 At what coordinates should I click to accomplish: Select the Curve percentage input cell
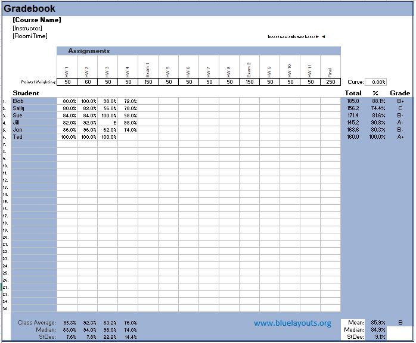[x=375, y=82]
